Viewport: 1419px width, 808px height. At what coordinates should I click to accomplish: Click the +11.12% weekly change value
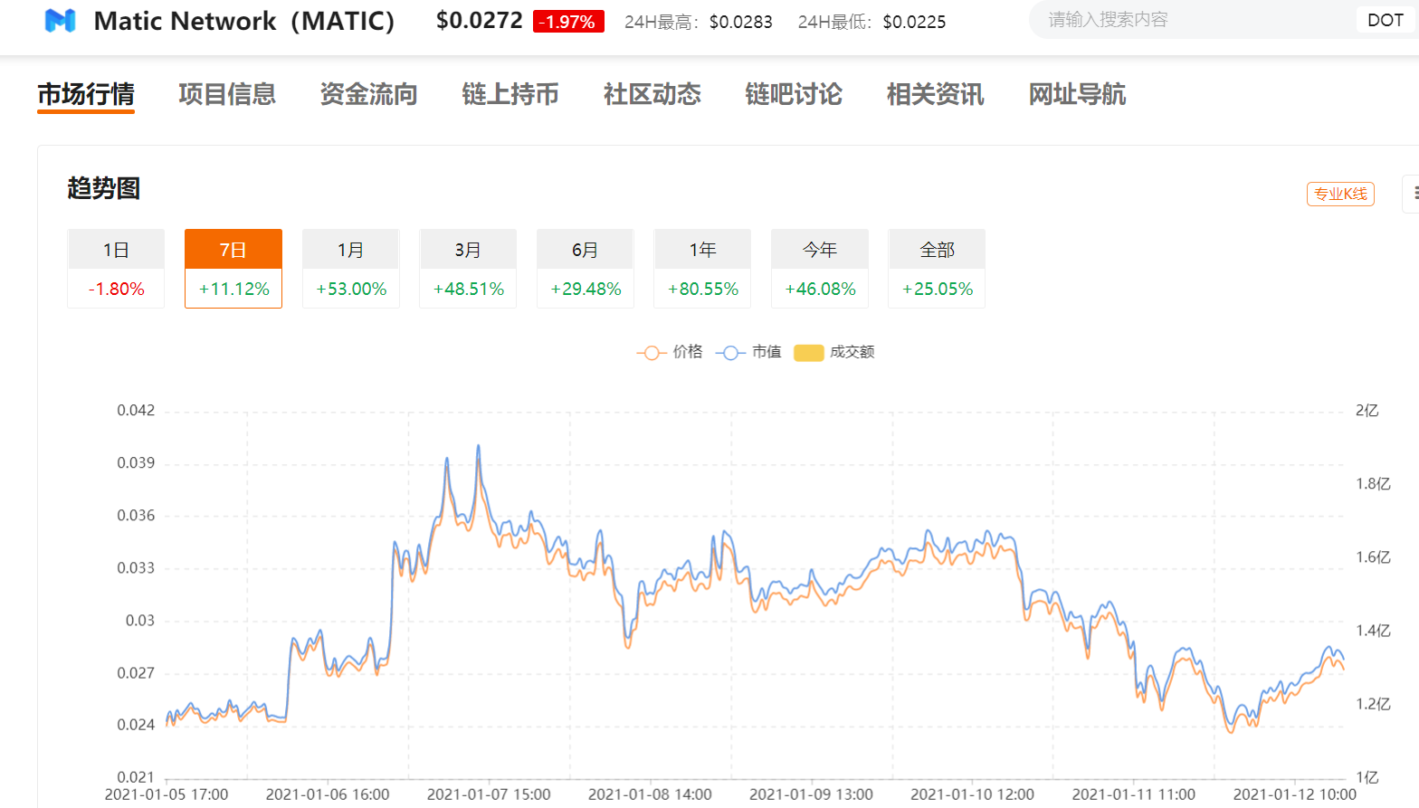233,289
